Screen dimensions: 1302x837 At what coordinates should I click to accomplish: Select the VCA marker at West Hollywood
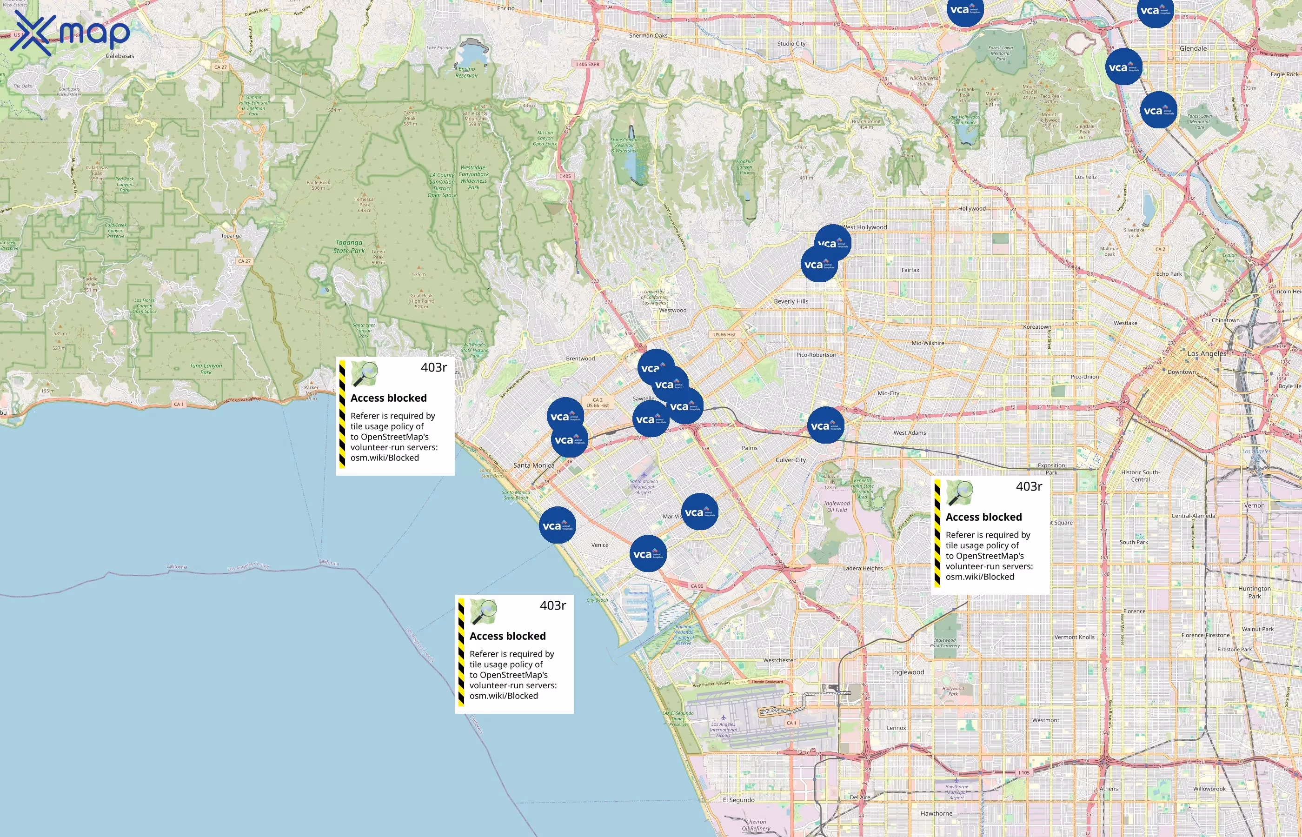point(833,242)
